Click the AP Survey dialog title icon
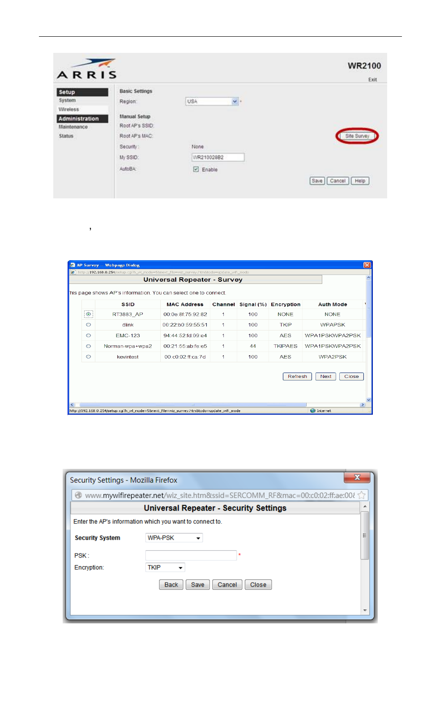 pyautogui.click(x=73, y=265)
